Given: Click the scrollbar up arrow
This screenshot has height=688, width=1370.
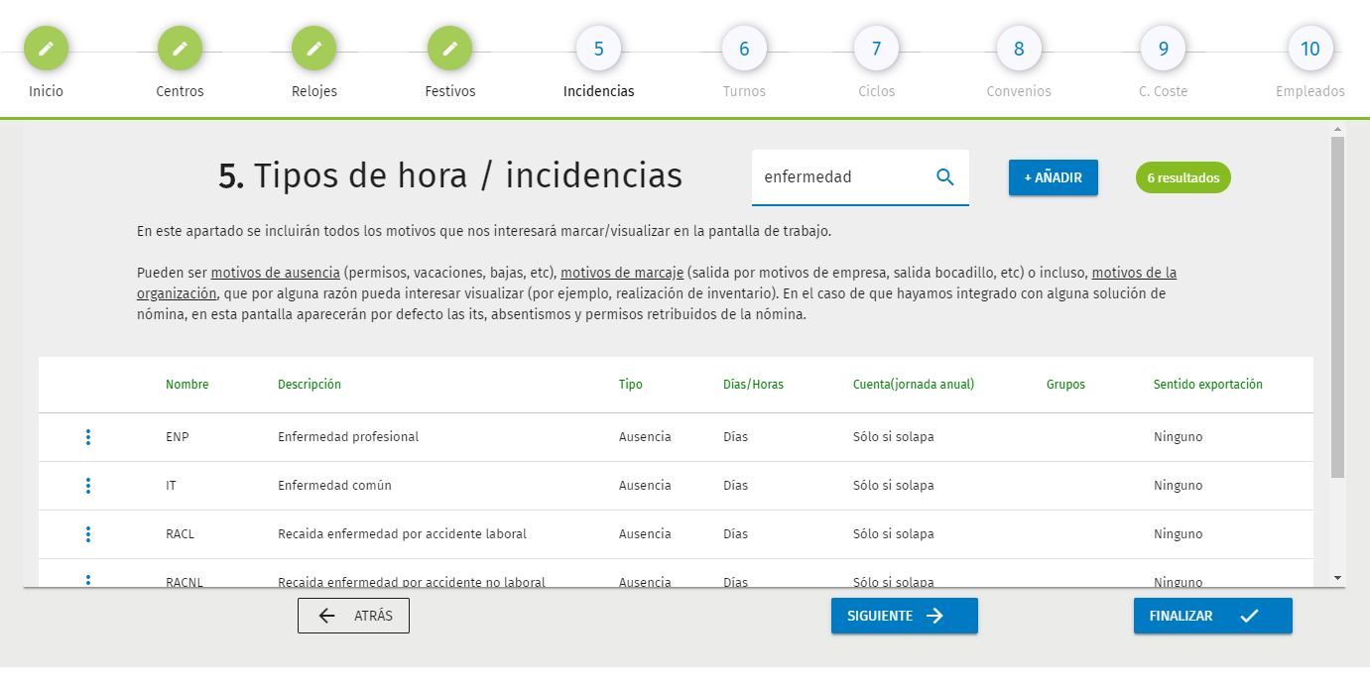Looking at the screenshot, I should click(1337, 130).
